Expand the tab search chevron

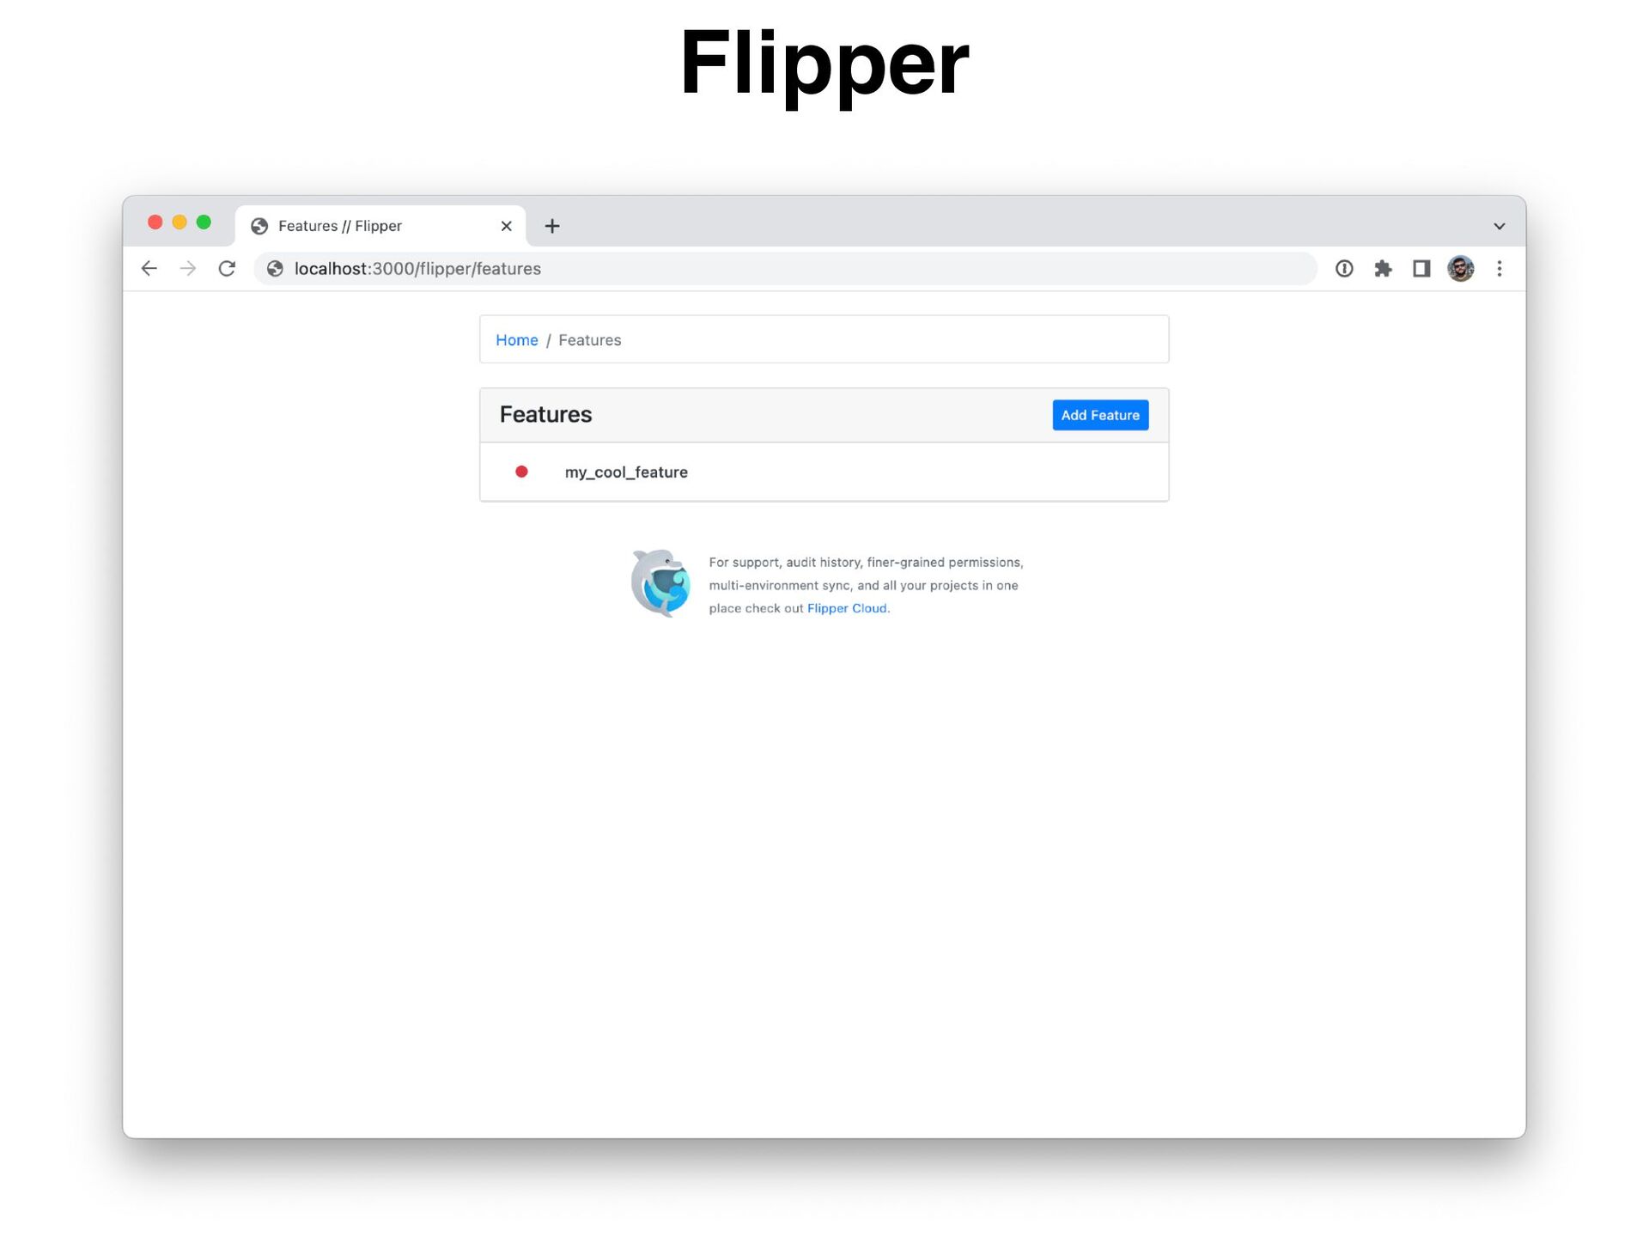[1500, 226]
